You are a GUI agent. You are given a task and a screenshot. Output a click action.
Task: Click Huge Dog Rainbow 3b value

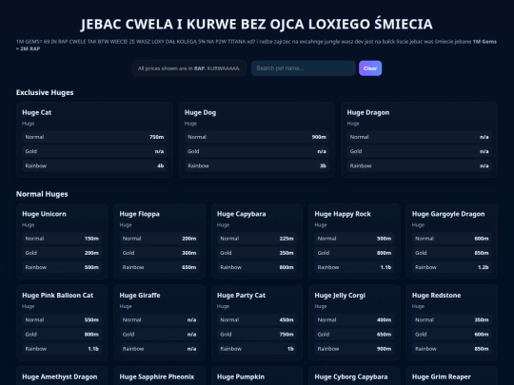point(323,165)
